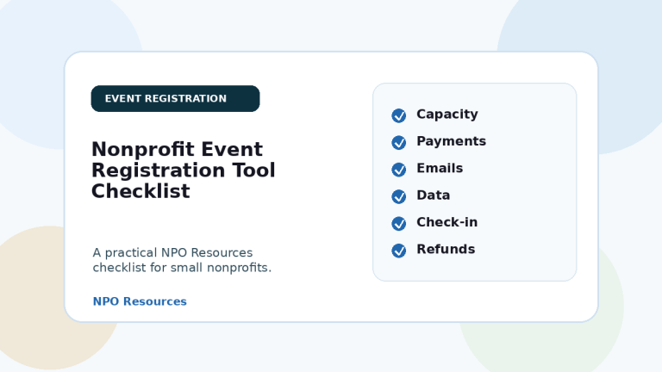Screen dimensions: 662x372
Task: Click the check icon beside Refunds
Action: coord(398,251)
